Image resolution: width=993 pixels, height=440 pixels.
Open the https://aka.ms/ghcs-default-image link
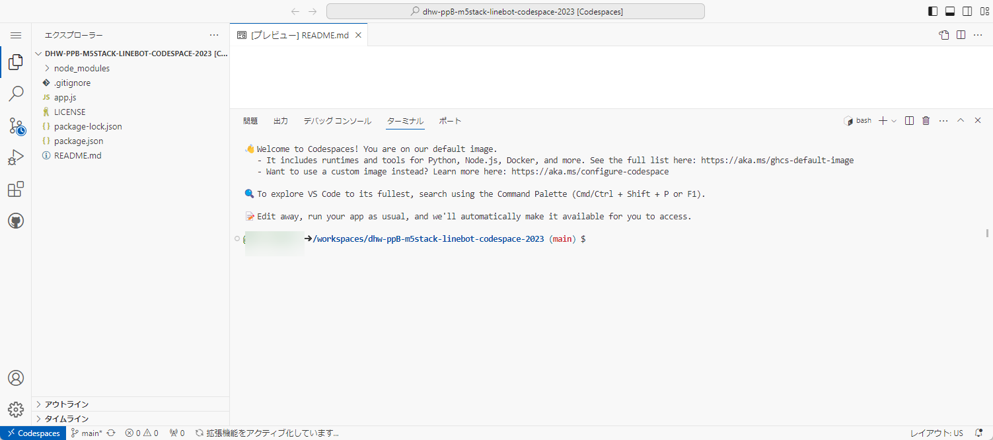777,160
